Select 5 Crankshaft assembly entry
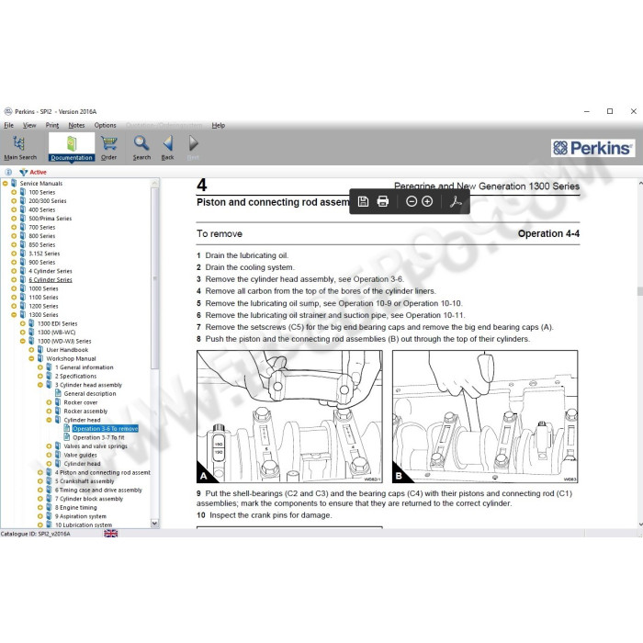This screenshot has height=643, width=643. (x=85, y=481)
